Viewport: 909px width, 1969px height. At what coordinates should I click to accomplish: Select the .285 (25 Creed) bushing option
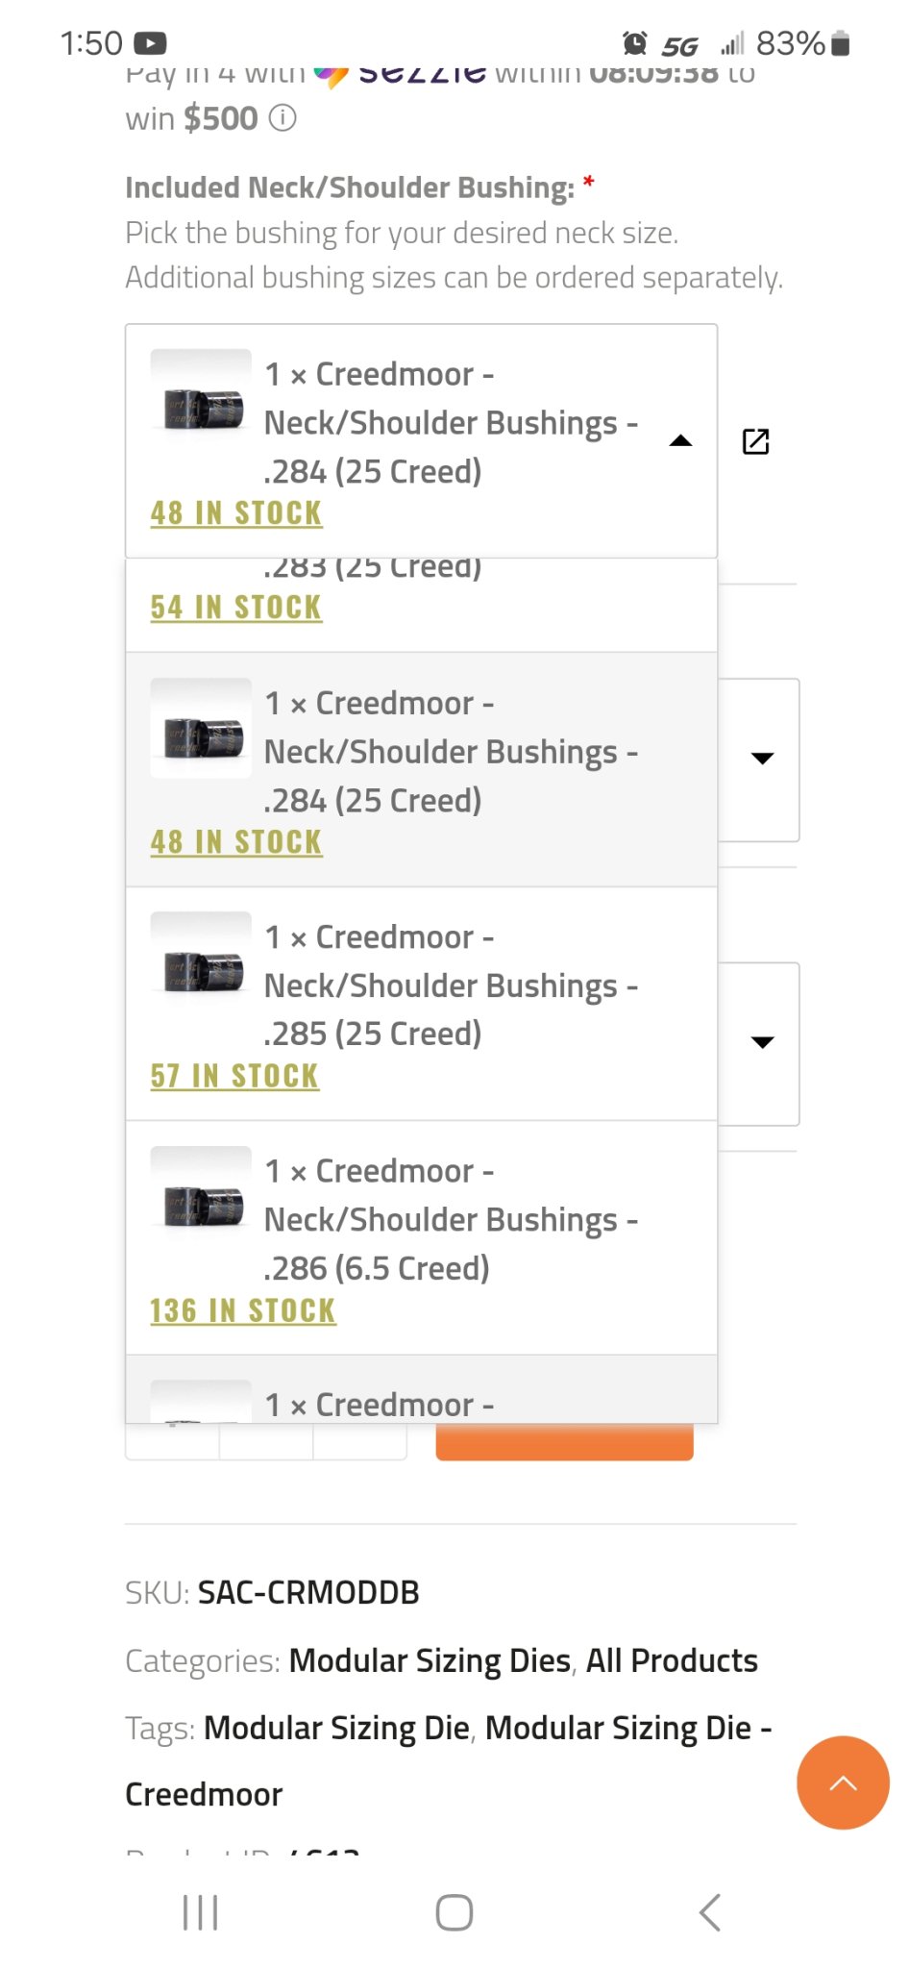421,1004
